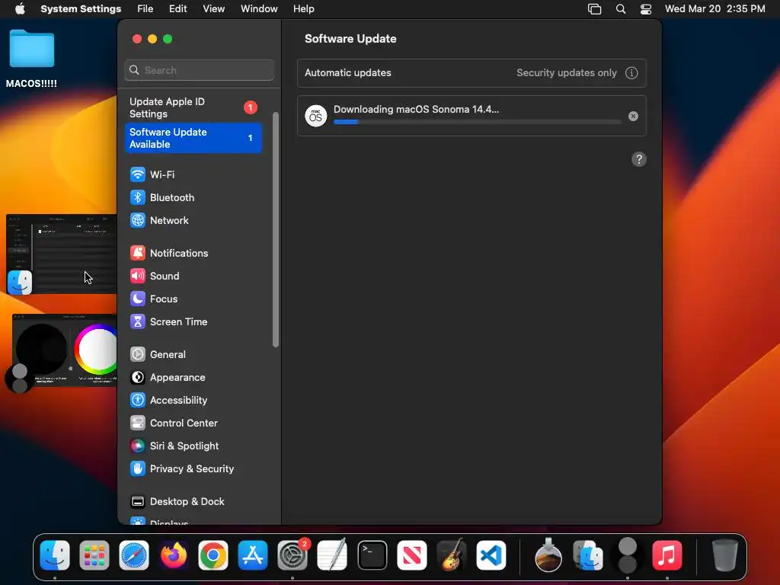The width and height of the screenshot is (780, 585).
Task: Launch Firefox from the Dock
Action: [174, 555]
